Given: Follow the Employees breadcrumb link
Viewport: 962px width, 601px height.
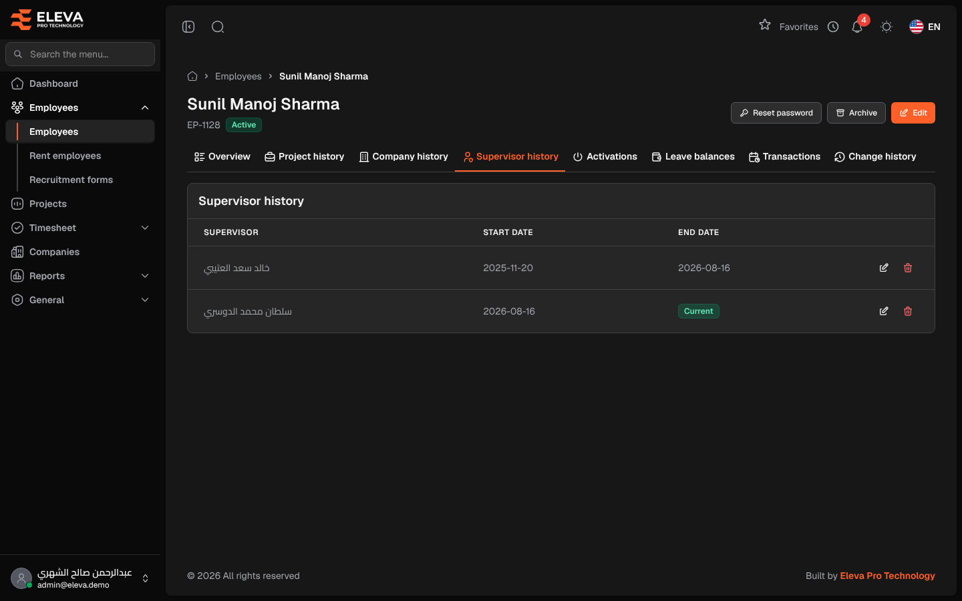Looking at the screenshot, I should pos(238,76).
